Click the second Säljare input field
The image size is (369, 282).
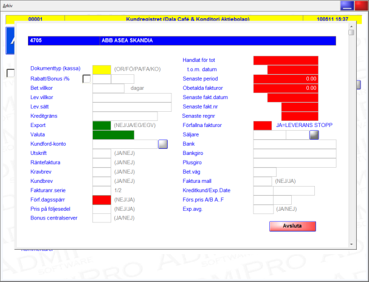(297, 135)
